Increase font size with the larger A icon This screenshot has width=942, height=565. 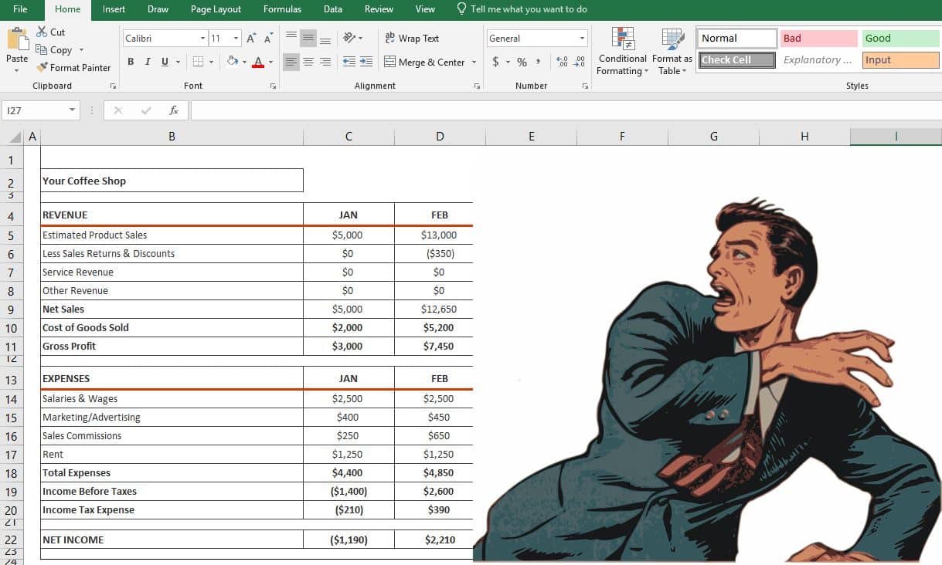pyautogui.click(x=251, y=38)
